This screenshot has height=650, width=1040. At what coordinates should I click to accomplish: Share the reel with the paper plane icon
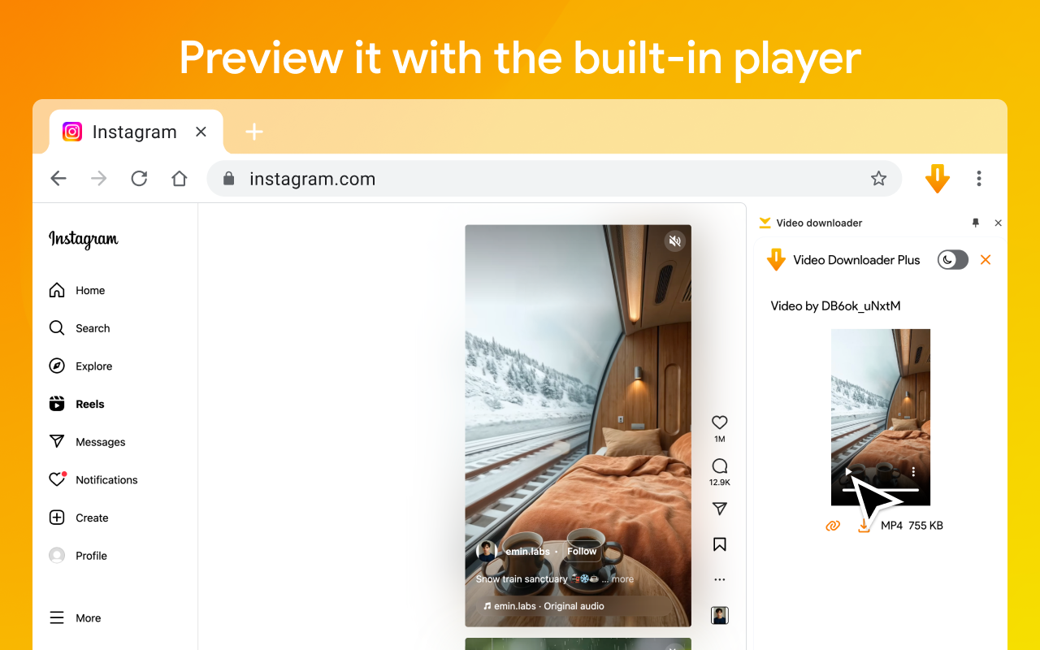pyautogui.click(x=719, y=509)
